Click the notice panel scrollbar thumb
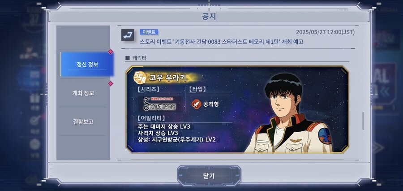Viewport: 403px width, 191px height. point(363,121)
